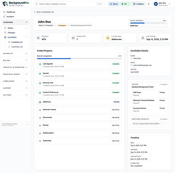The height and width of the screenshot is (173, 175).
Task: Click the Assistant icon in sidebar
Action: 4,16
